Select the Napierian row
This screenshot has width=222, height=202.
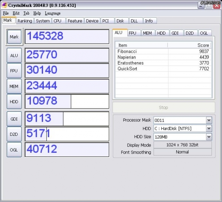coord(163,57)
